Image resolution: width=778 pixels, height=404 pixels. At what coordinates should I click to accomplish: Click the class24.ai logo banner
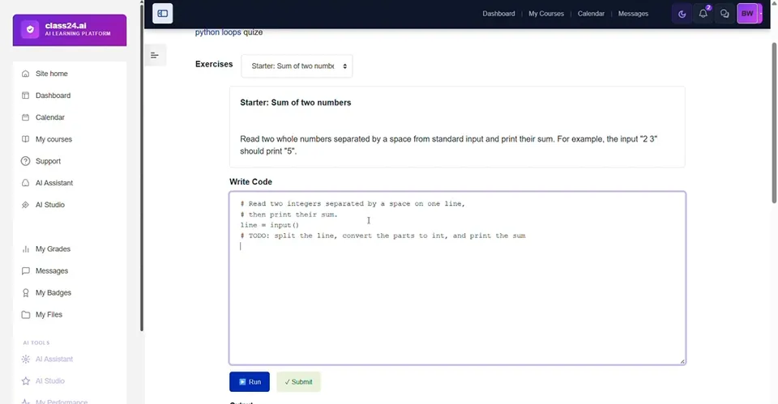click(x=70, y=30)
